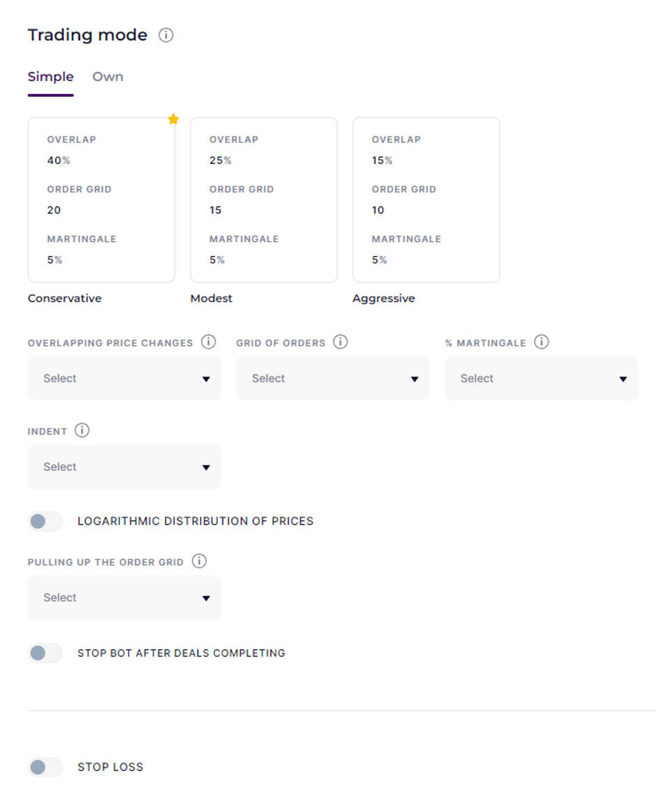Screen dimensions: 656x793
Task: Open the Trading mode info icon
Action: pyautogui.click(x=166, y=35)
